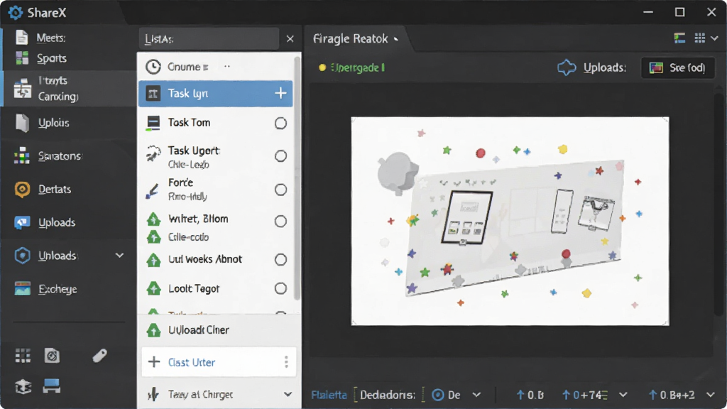Close the ListAs panel
The width and height of the screenshot is (727, 409).
click(290, 39)
